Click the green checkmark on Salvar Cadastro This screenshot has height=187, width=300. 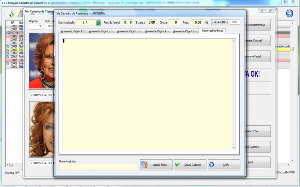[x=177, y=165]
